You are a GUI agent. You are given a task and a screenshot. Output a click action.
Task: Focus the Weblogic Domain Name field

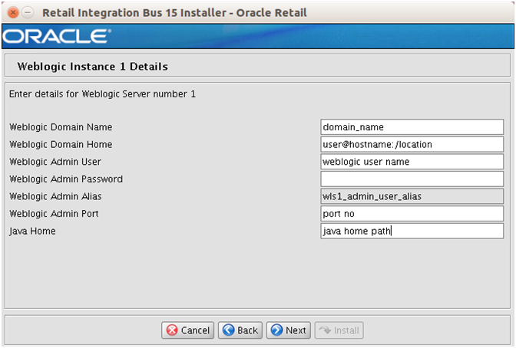(412, 126)
